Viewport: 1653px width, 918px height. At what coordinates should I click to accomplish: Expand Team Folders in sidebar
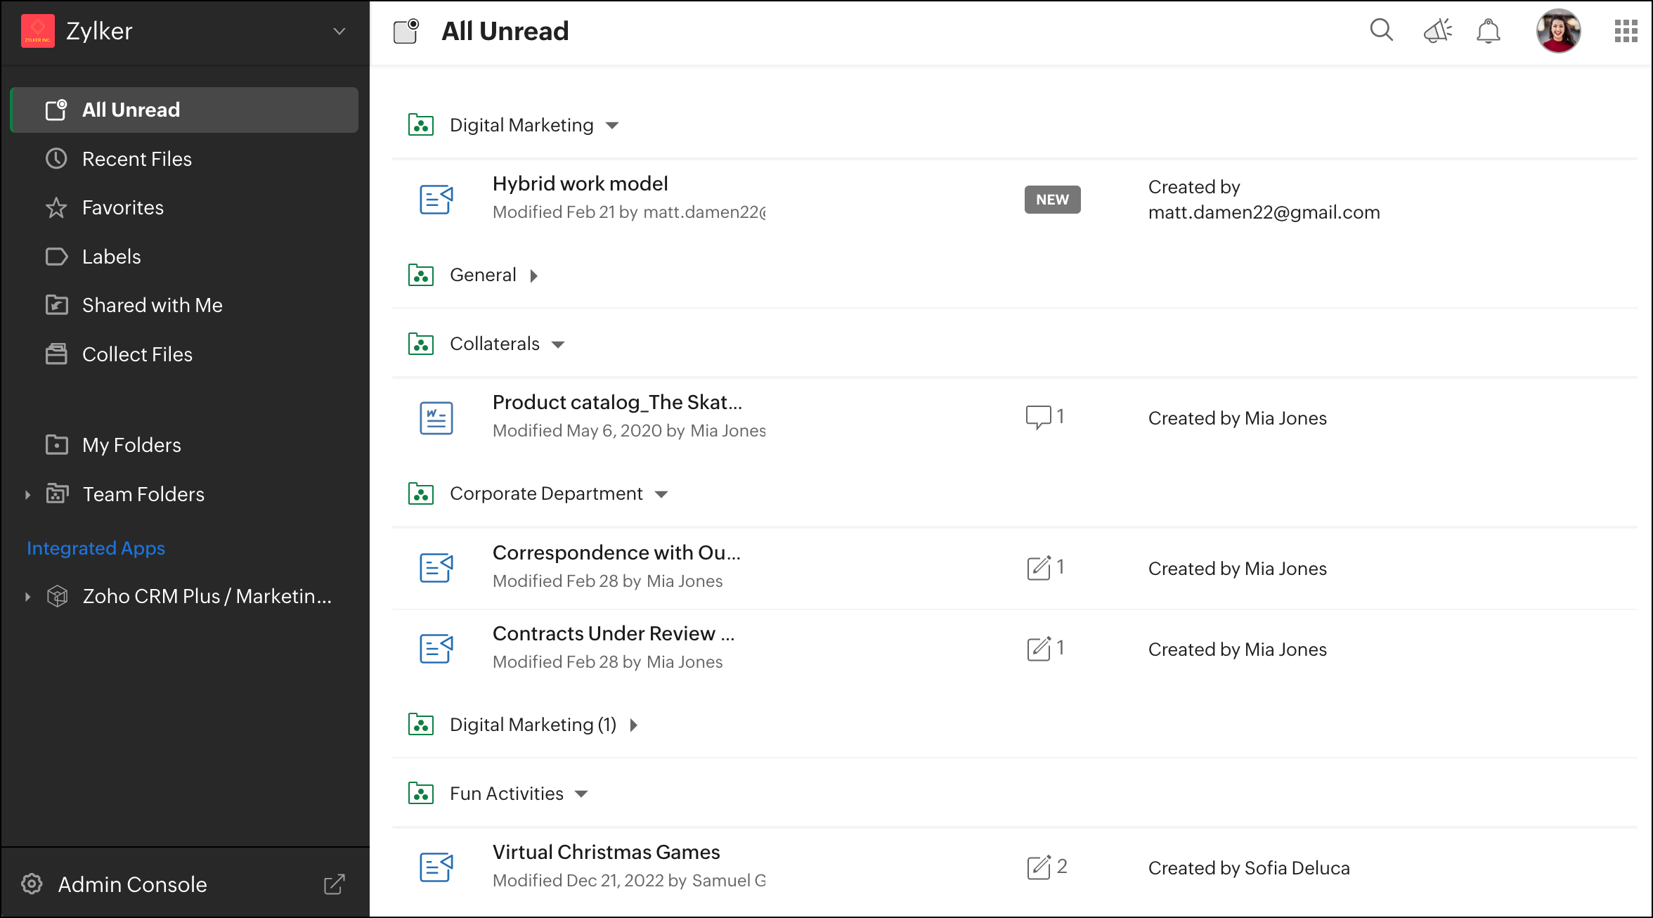27,495
